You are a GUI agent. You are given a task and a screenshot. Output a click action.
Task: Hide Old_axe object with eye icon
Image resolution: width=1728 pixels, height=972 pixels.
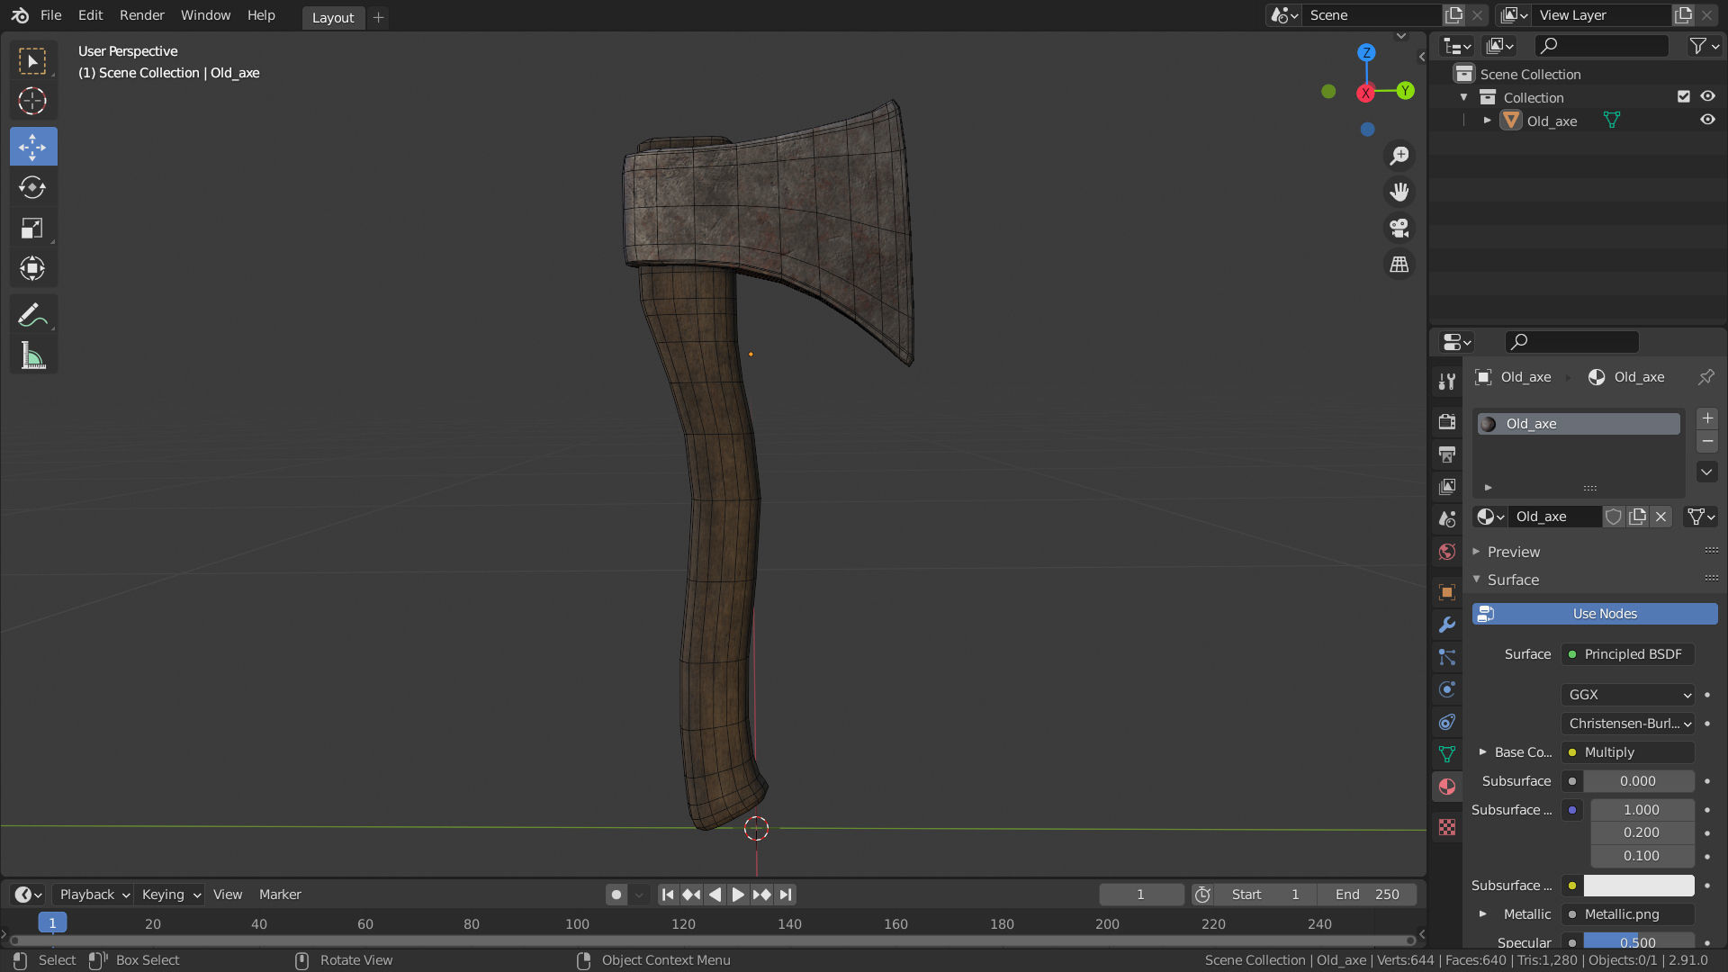[x=1707, y=120]
